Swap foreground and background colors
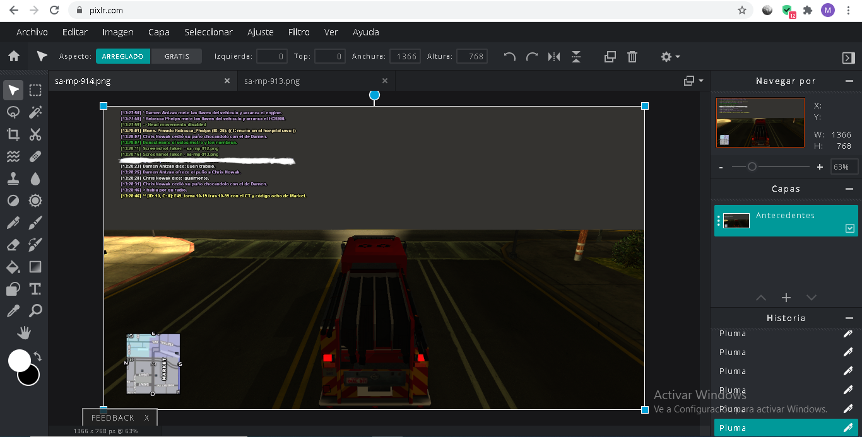The width and height of the screenshot is (862, 437). click(38, 357)
